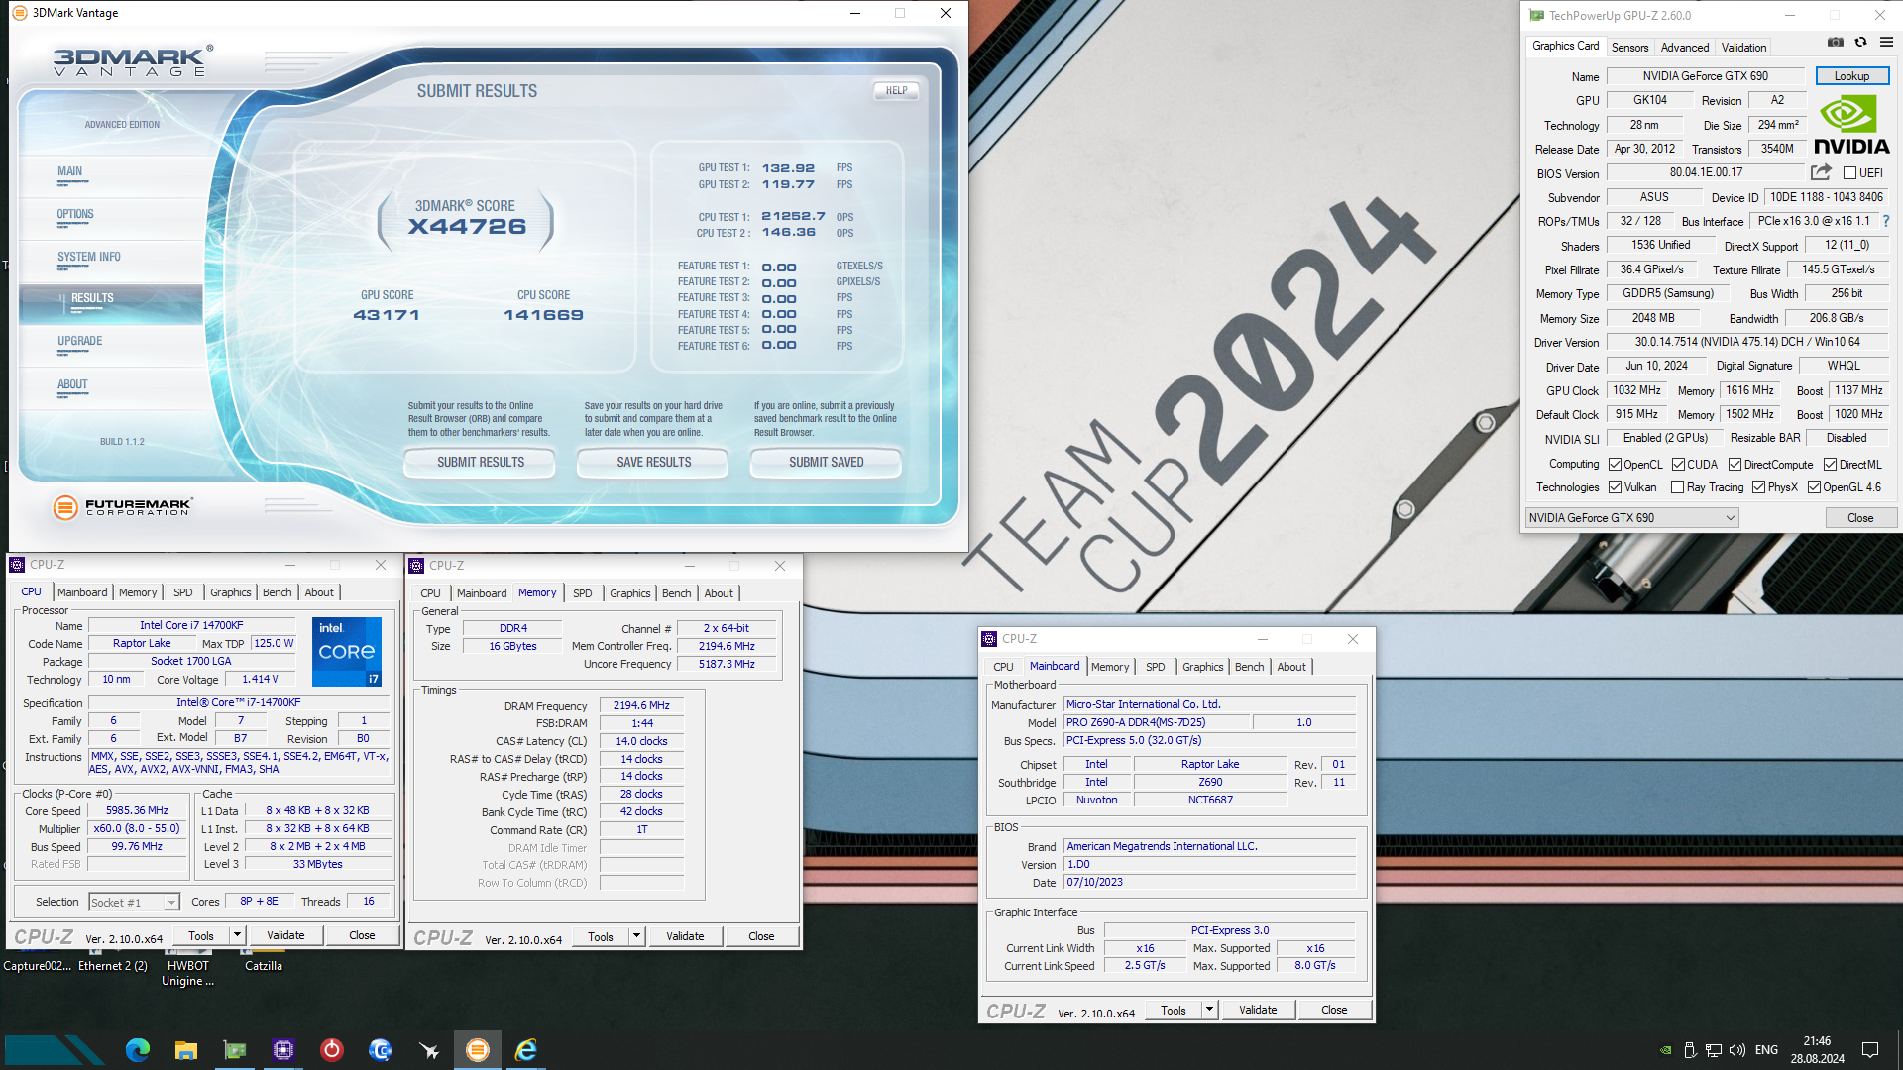Open the NVIDIA GeForce GTX 690 GPU selector dropdown
Screen dimensions: 1903x1070
1631,518
